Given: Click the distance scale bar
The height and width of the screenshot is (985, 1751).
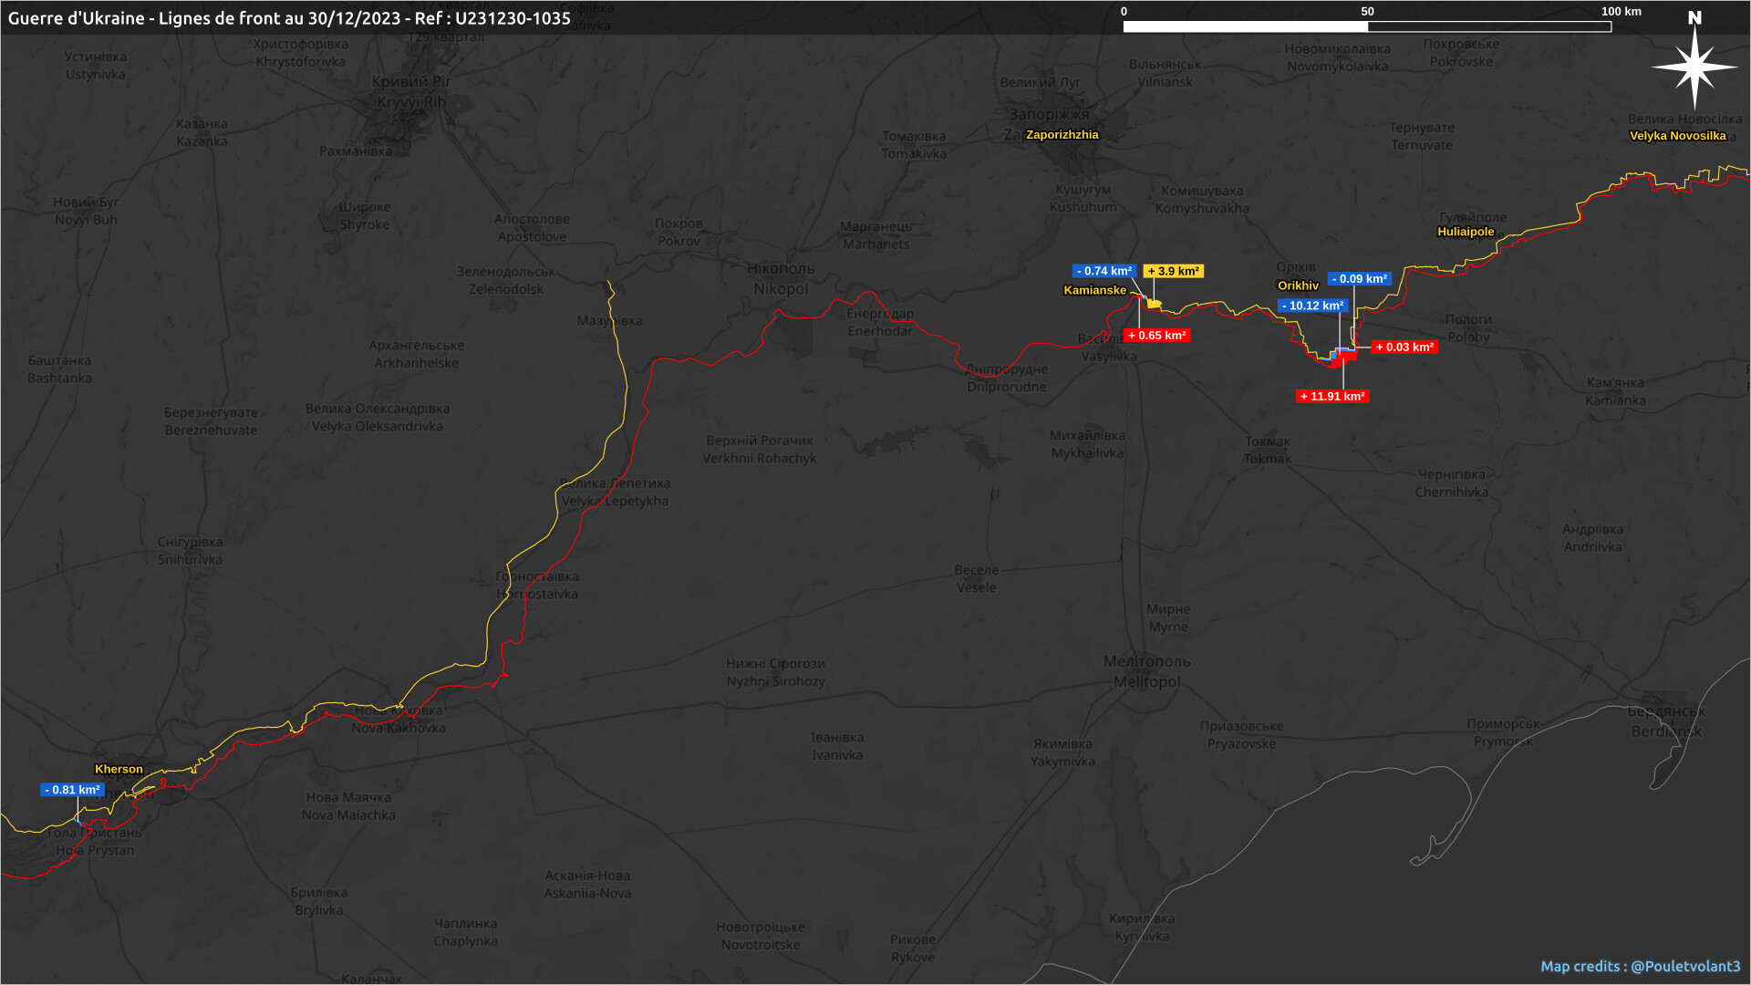Looking at the screenshot, I should 1366,26.
